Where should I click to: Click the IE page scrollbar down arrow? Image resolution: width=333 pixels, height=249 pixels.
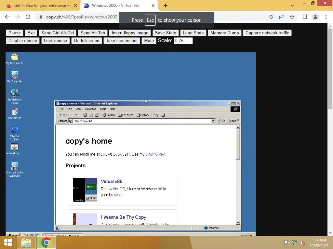coord(238,222)
